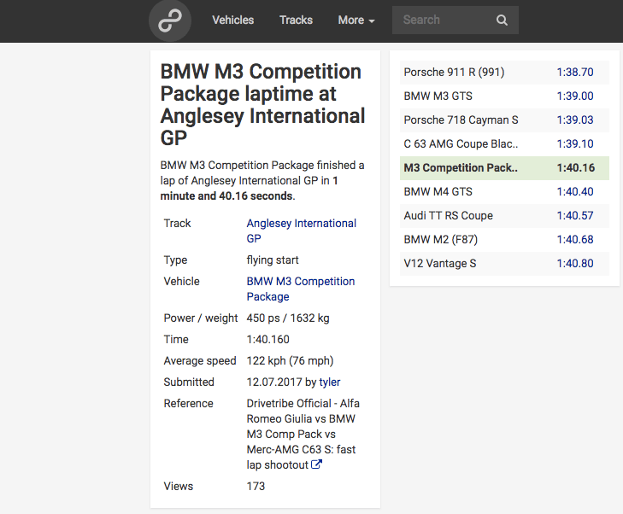
Task: Click the Porsche 718 Cayman S row name
Action: point(461,120)
